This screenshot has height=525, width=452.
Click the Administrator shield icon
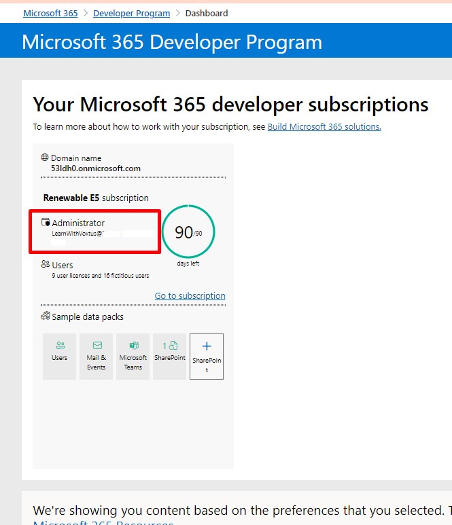[46, 222]
